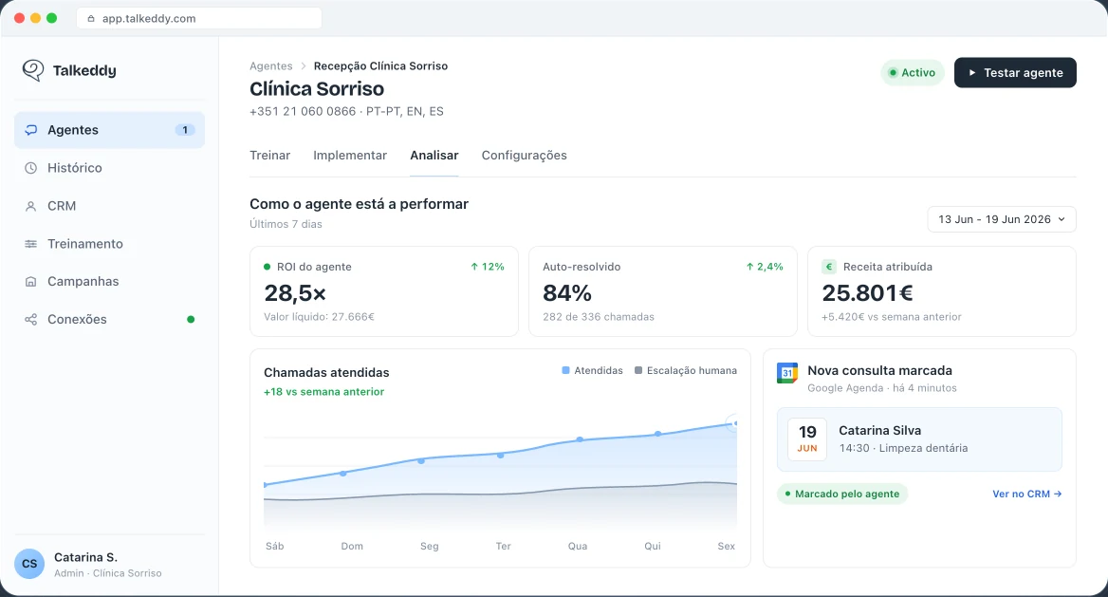Viewport: 1108px width, 597px height.
Task: Click the lock icon in the address bar
Action: pos(91,18)
